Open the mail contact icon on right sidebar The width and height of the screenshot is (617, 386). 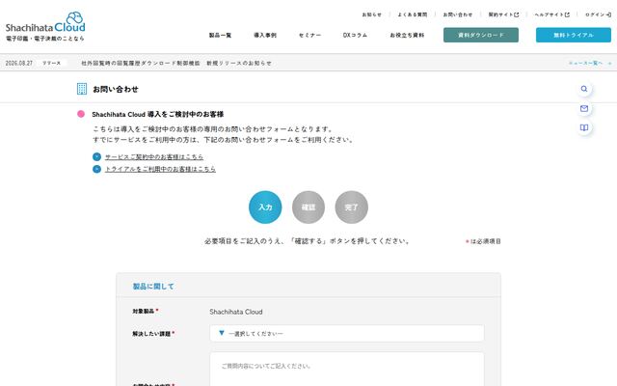click(x=584, y=108)
